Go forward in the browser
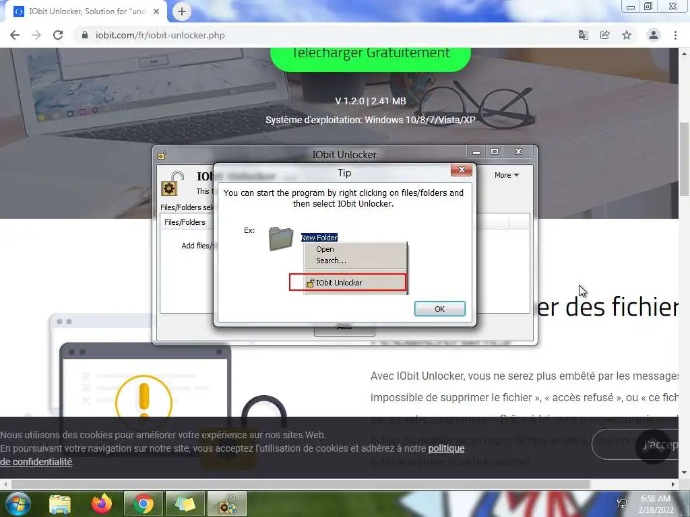Viewport: 690px width, 517px height. pos(36,35)
